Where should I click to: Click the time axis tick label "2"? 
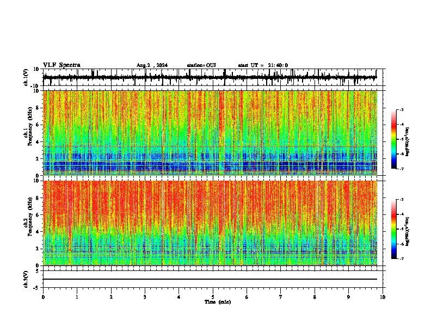[x=111, y=297]
